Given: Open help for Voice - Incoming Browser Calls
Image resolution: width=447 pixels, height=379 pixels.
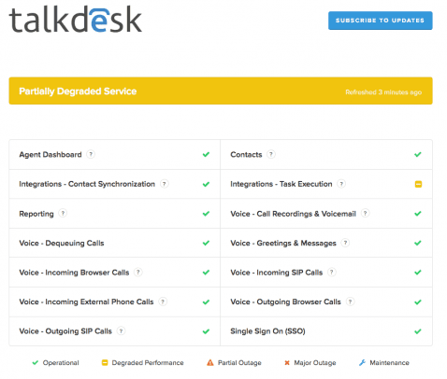Looking at the screenshot, I should click(x=138, y=272).
